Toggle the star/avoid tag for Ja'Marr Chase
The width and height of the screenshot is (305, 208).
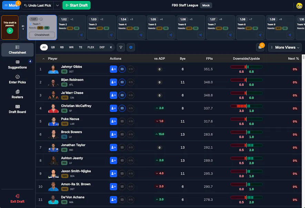(131, 95)
